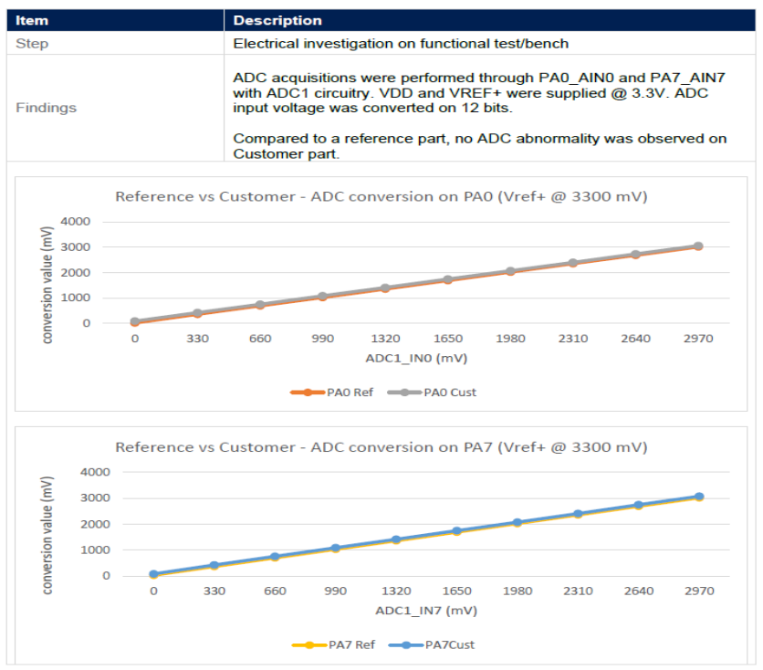Select the 'Step' row label

pos(32,43)
